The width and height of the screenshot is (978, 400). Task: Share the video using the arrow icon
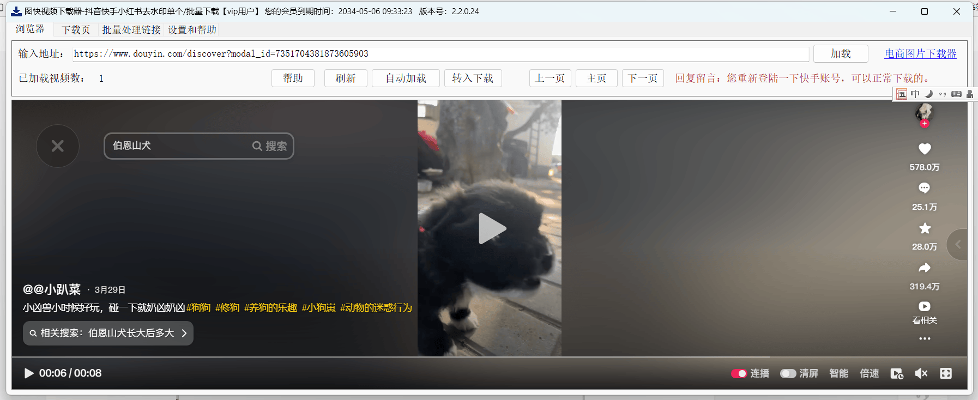pos(925,268)
